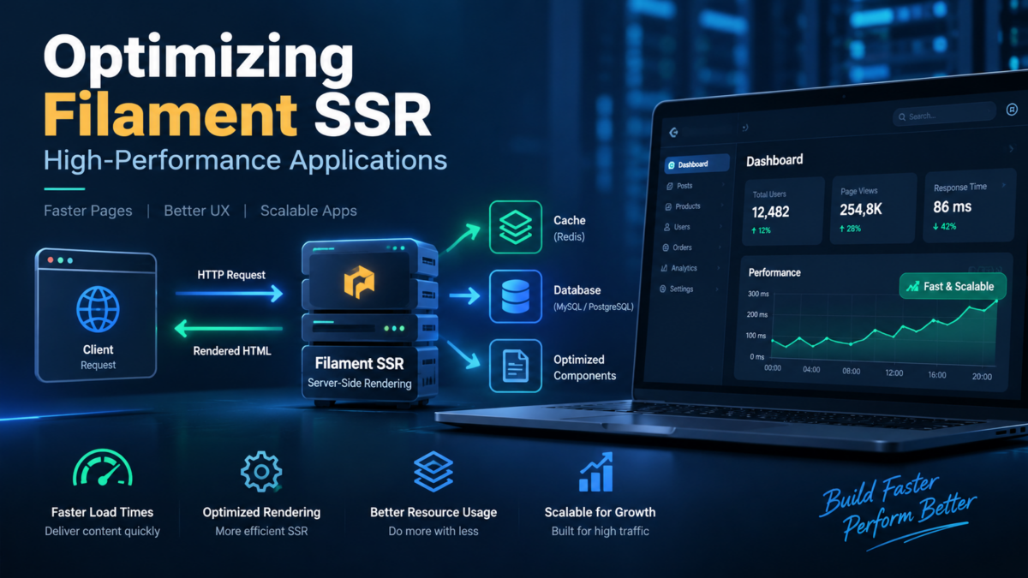Click the gear icon above Optimized Rendering
This screenshot has width=1028, height=578.
pos(261,473)
